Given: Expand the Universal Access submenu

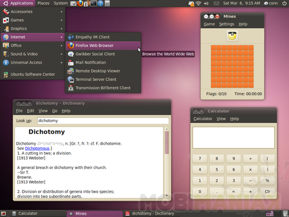Looking at the screenshot, I should pyautogui.click(x=33, y=62).
